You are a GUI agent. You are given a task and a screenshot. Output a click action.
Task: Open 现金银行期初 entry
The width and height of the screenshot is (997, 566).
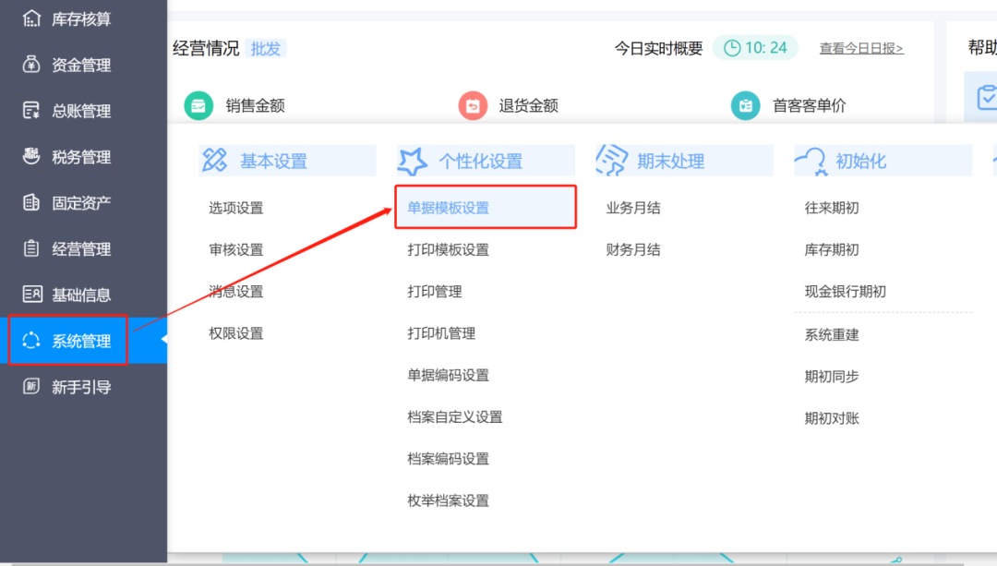[x=845, y=291]
